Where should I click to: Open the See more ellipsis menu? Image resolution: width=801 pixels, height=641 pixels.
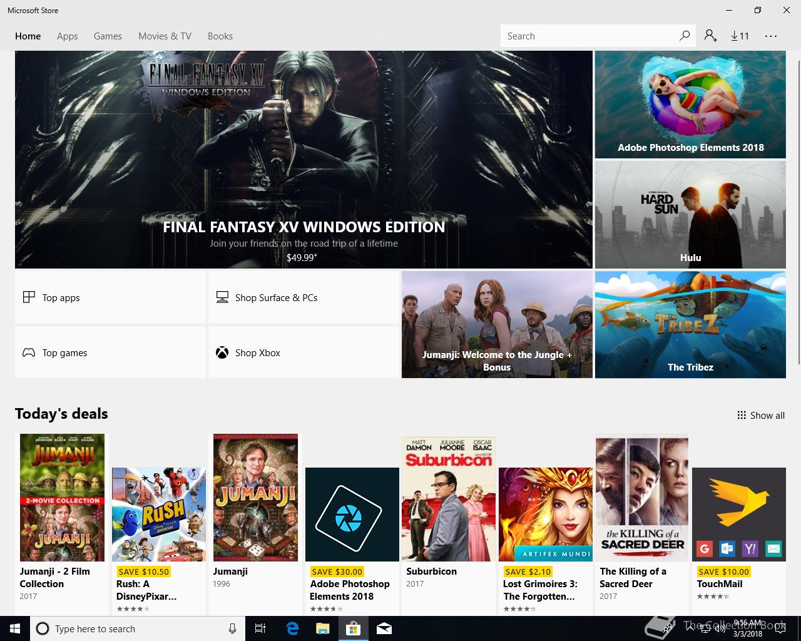[x=771, y=36]
